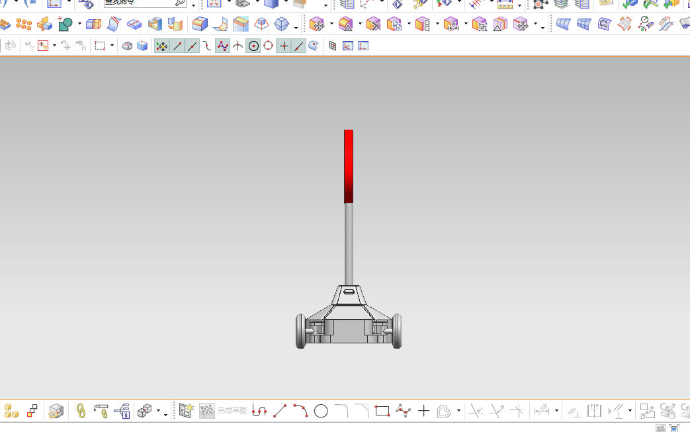The image size is (690, 432).
Task: Click the delete face icon with X
Action: 373,24
